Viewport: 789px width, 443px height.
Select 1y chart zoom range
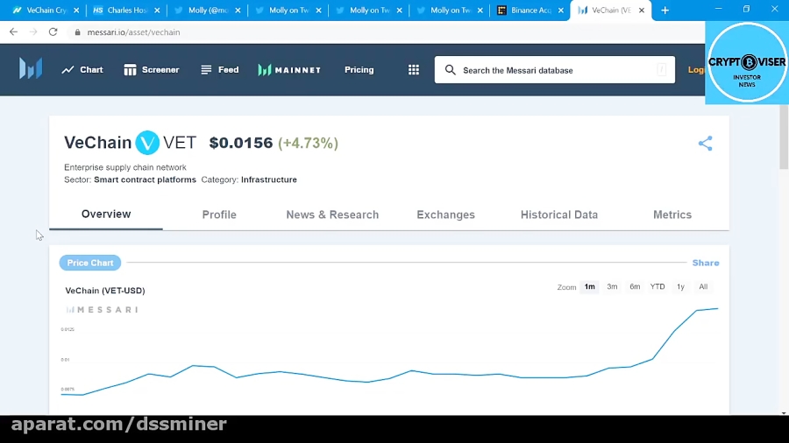tap(680, 287)
